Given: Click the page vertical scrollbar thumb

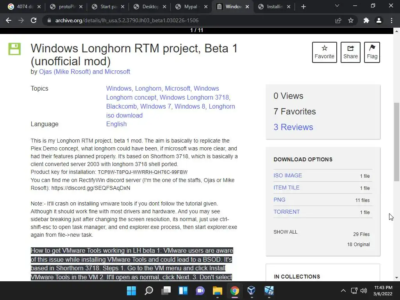Looking at the screenshot, I should click(396, 142).
